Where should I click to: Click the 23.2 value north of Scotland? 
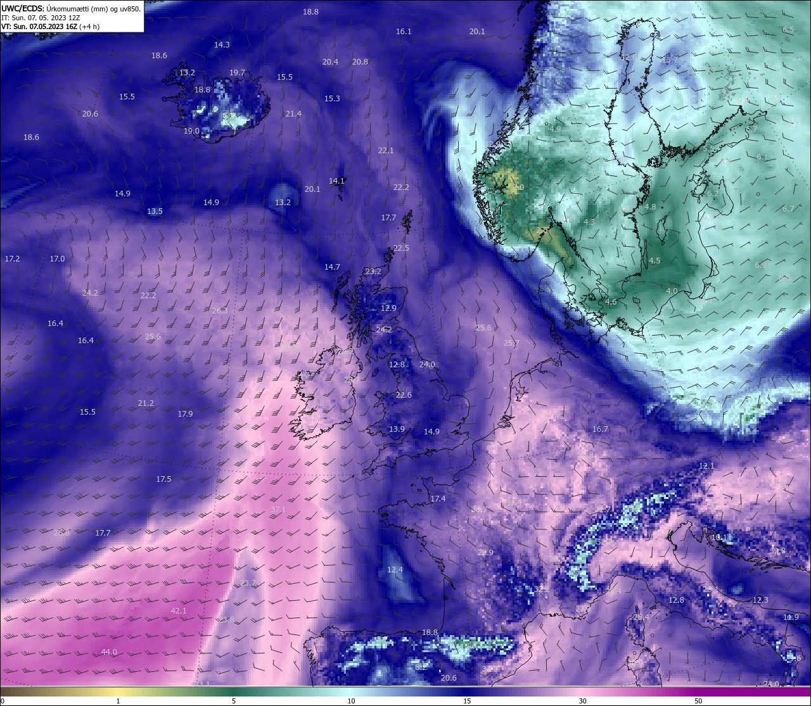click(x=373, y=271)
